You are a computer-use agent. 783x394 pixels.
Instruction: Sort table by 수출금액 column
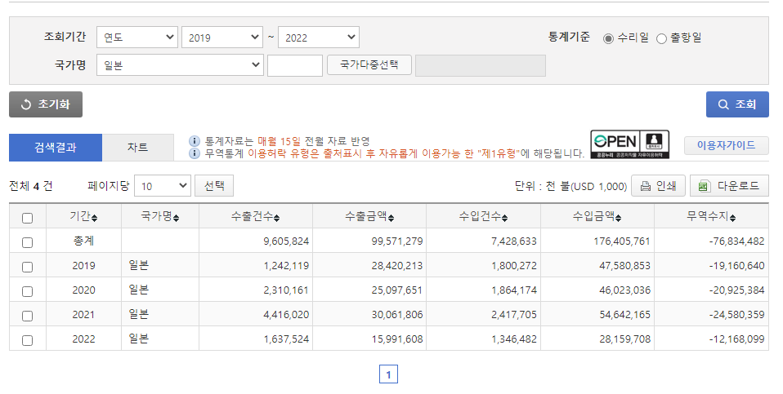pyautogui.click(x=391, y=218)
